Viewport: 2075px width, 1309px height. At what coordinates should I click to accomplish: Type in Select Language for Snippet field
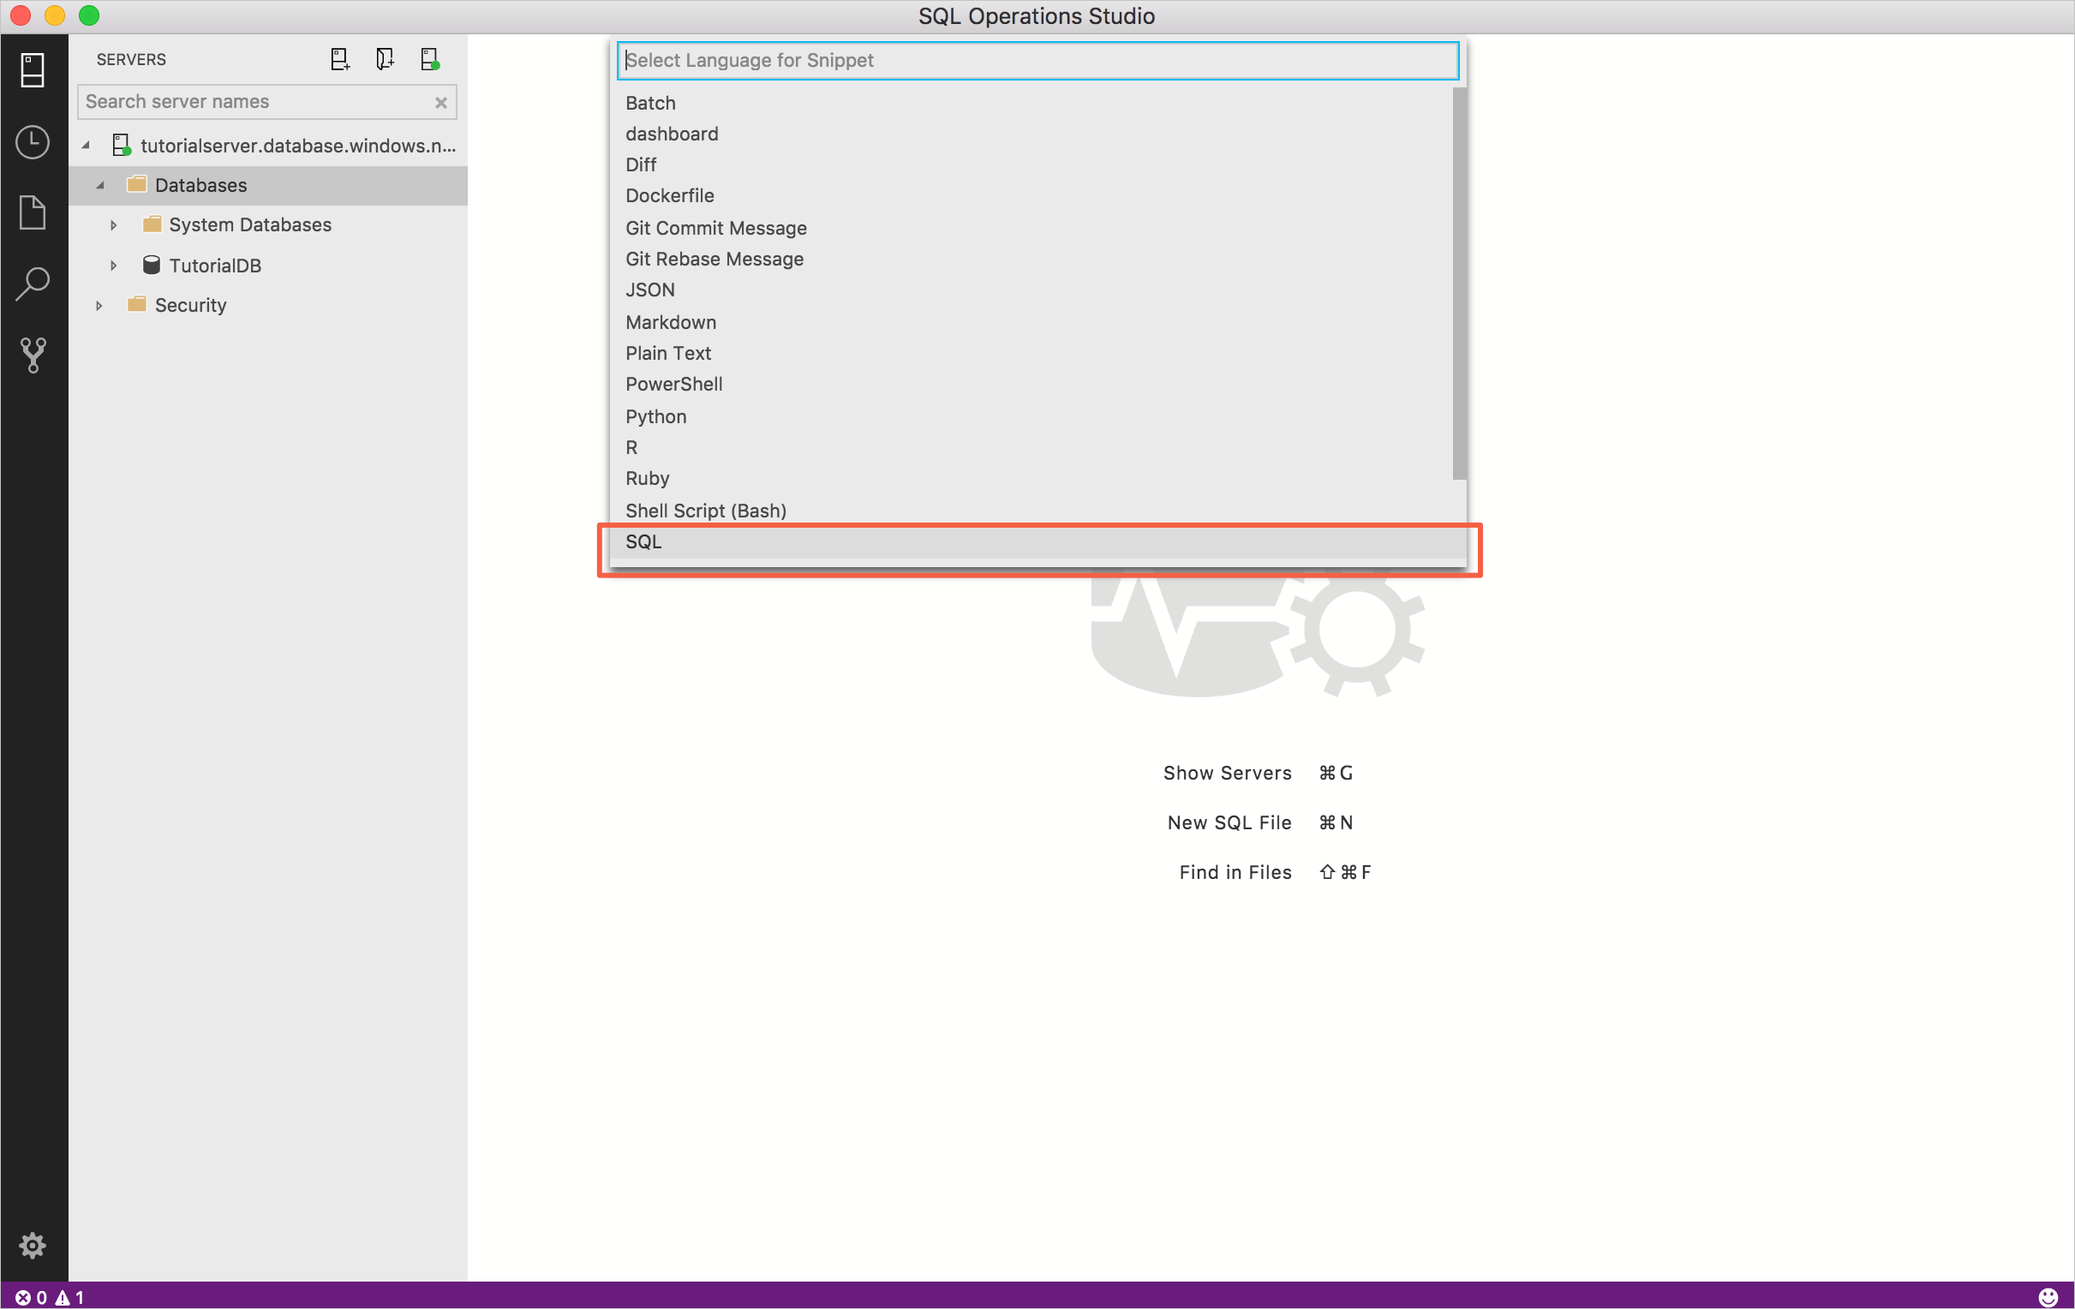[x=1039, y=60]
